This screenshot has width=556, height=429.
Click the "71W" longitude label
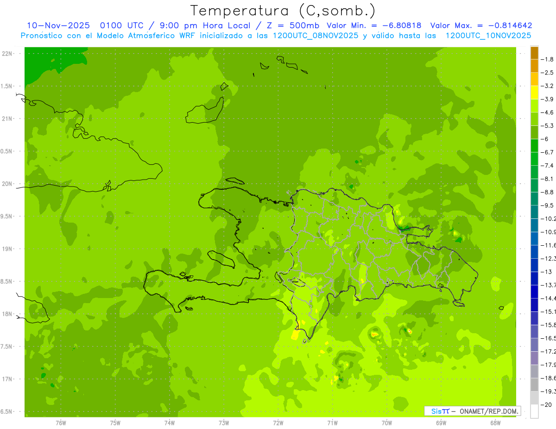pos(332,423)
